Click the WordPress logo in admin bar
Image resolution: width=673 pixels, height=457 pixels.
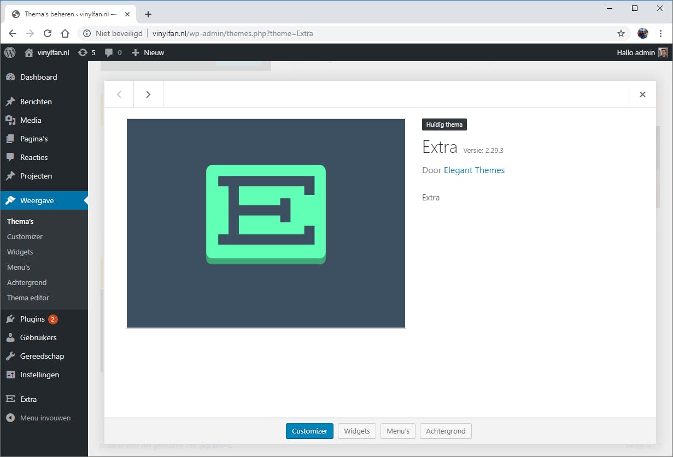click(x=10, y=52)
